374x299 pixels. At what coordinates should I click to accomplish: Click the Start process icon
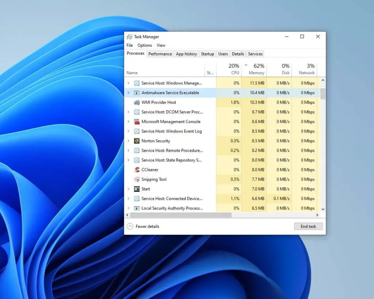pyautogui.click(x=136, y=189)
